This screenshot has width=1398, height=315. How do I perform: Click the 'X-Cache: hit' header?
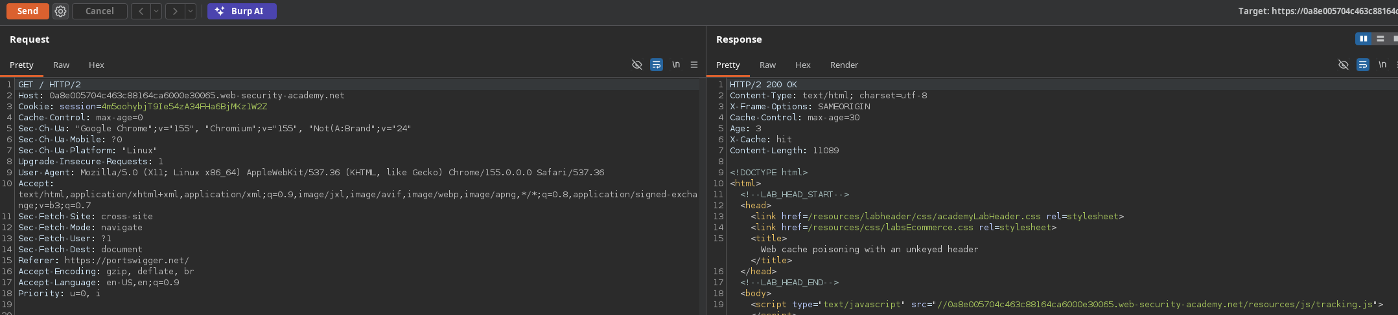click(x=761, y=140)
